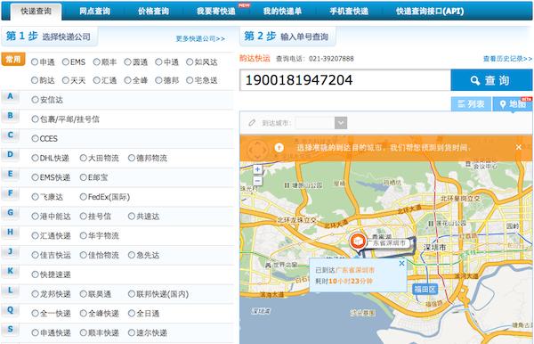Screen dimensions: 534x344
Task: Select 全峰 radio in common list
Action: coord(127,80)
